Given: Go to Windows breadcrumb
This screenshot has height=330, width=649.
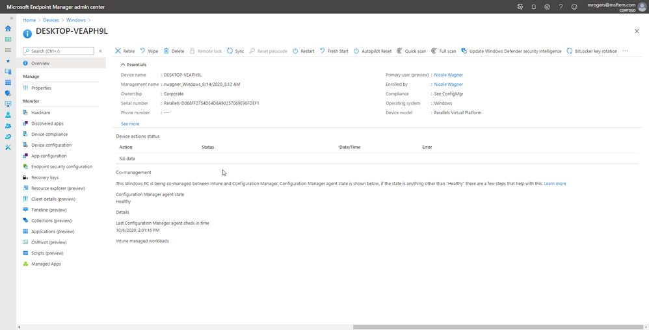Looking at the screenshot, I should coord(76,20).
